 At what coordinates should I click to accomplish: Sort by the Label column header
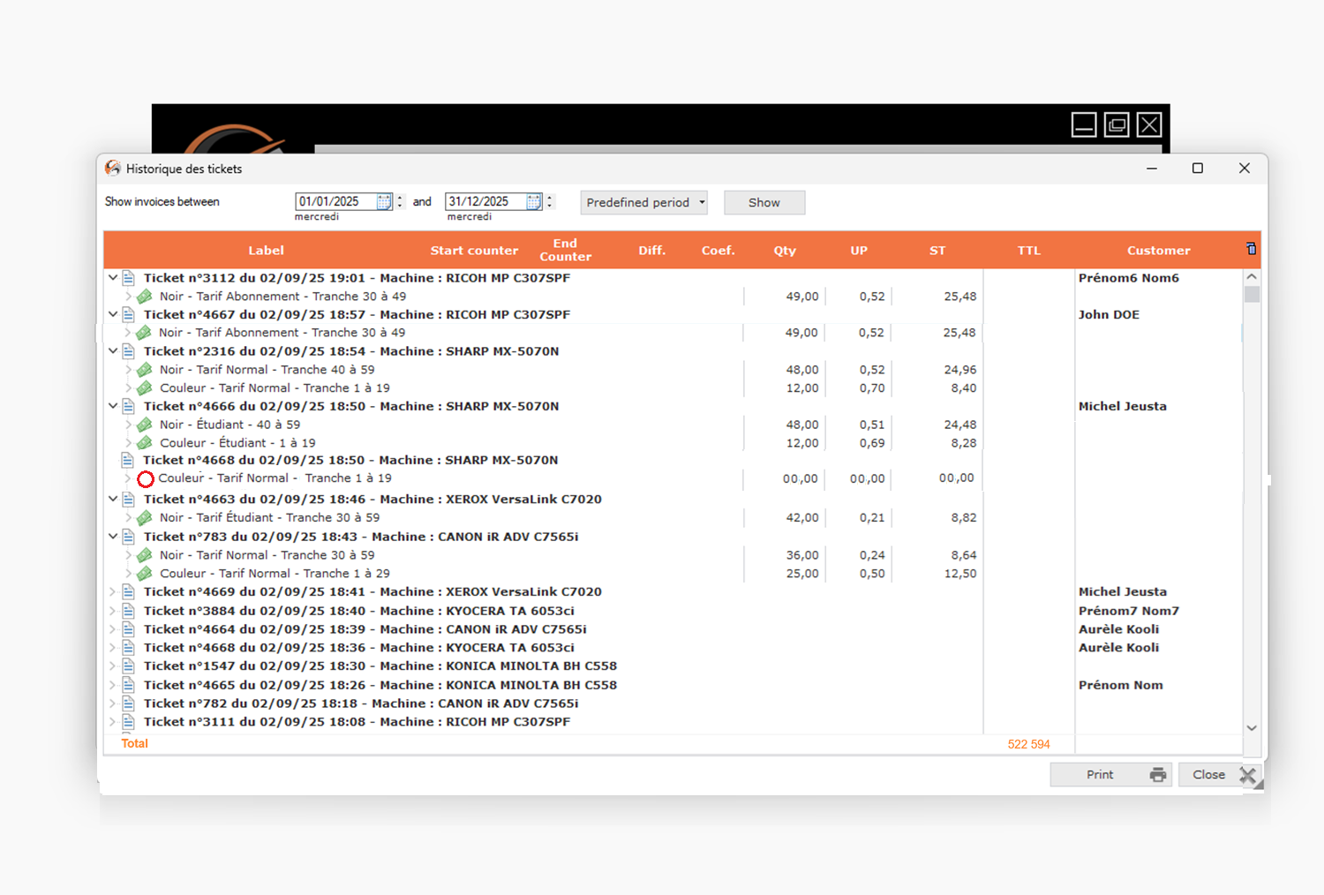point(266,251)
